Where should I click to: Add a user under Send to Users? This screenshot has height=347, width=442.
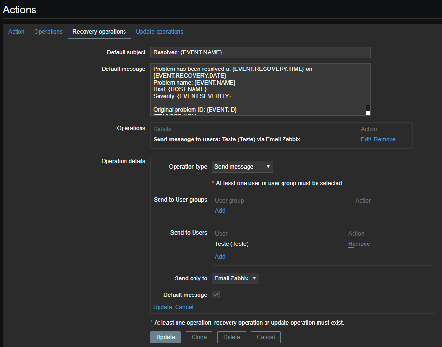(220, 257)
